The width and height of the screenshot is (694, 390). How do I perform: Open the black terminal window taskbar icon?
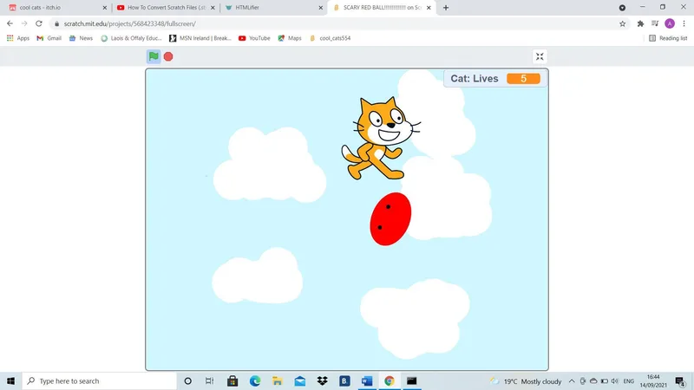coord(411,381)
